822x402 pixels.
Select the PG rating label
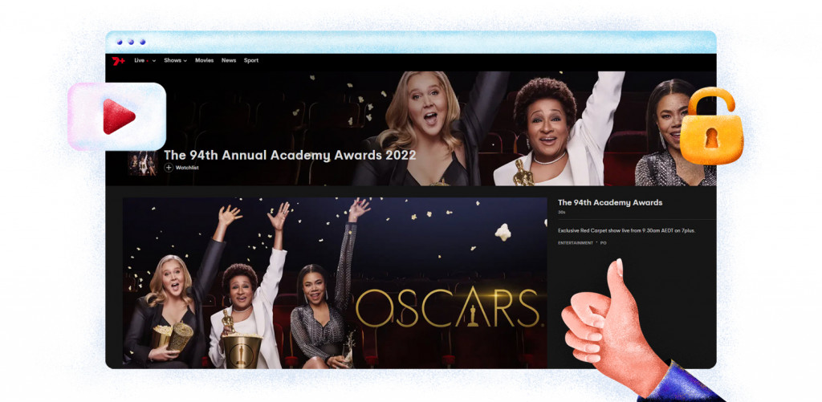tap(604, 243)
